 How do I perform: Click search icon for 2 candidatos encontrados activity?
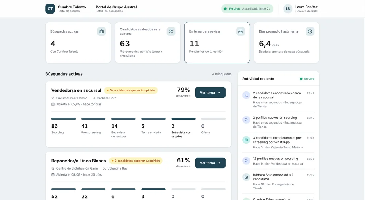pos(246,95)
